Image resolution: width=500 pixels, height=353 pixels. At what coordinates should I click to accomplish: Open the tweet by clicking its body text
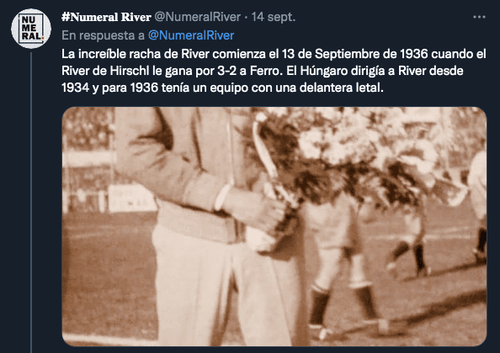click(x=274, y=71)
